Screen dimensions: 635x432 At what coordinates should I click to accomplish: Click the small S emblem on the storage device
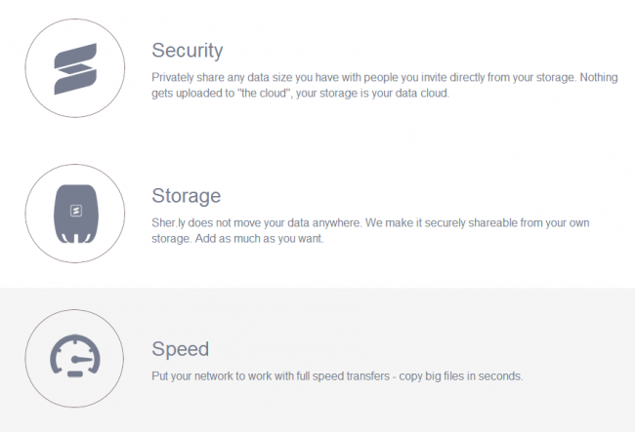click(x=76, y=211)
